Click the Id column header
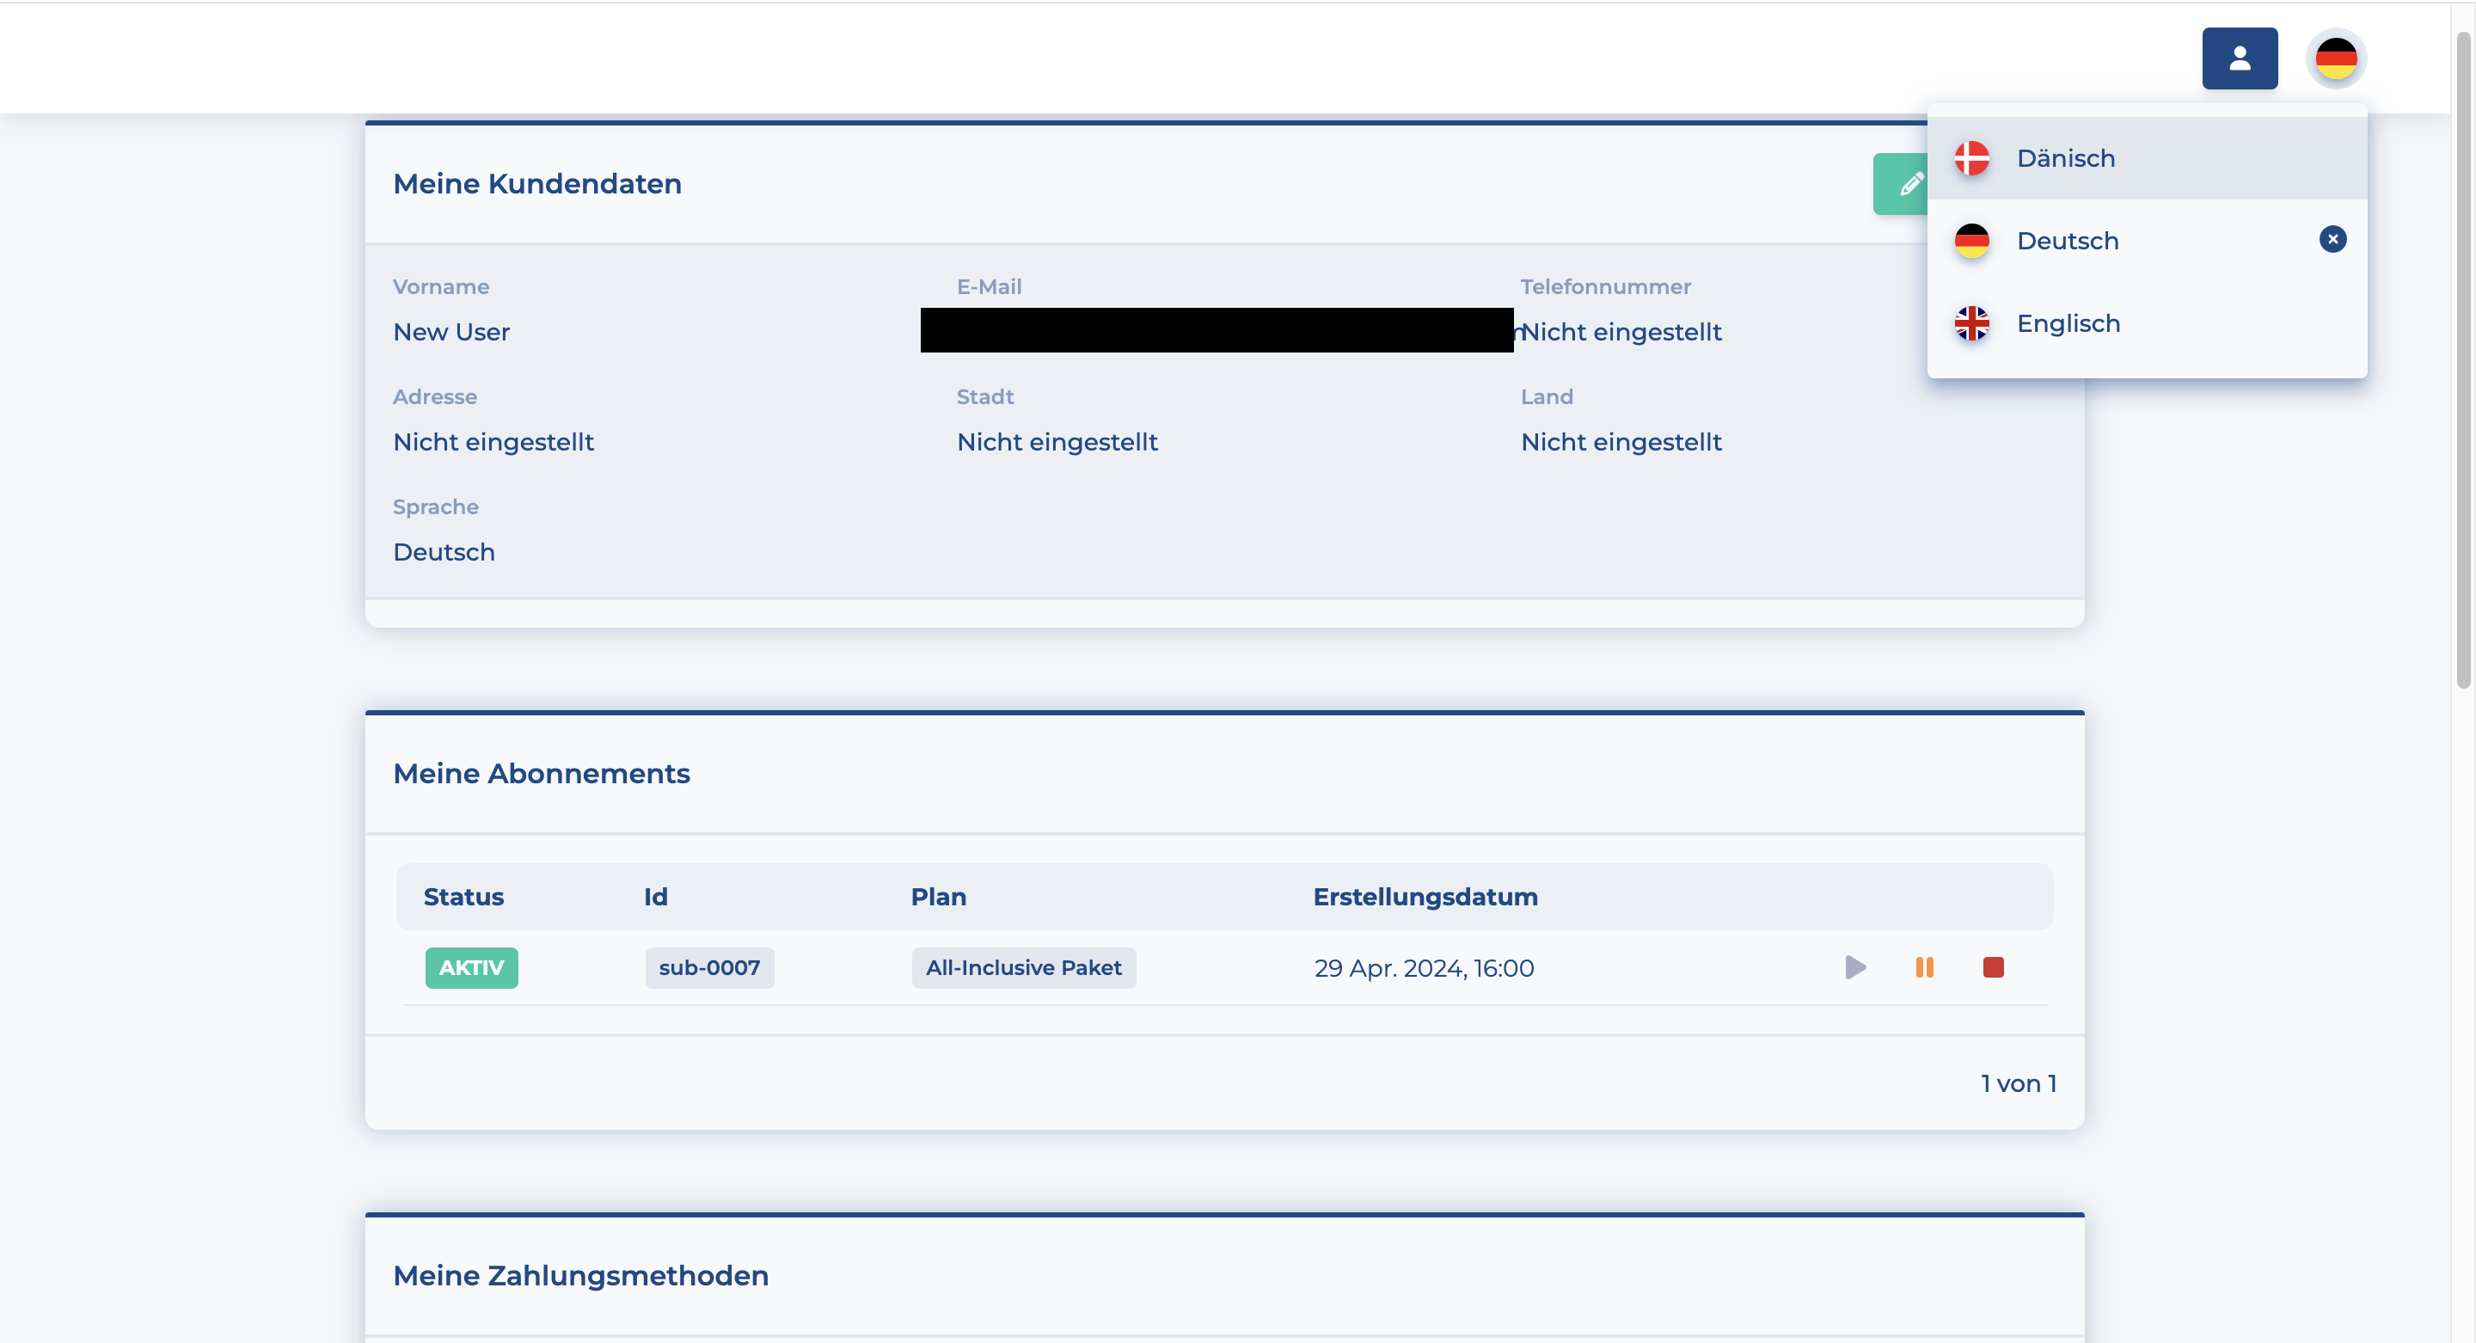The image size is (2476, 1343). coord(655,897)
